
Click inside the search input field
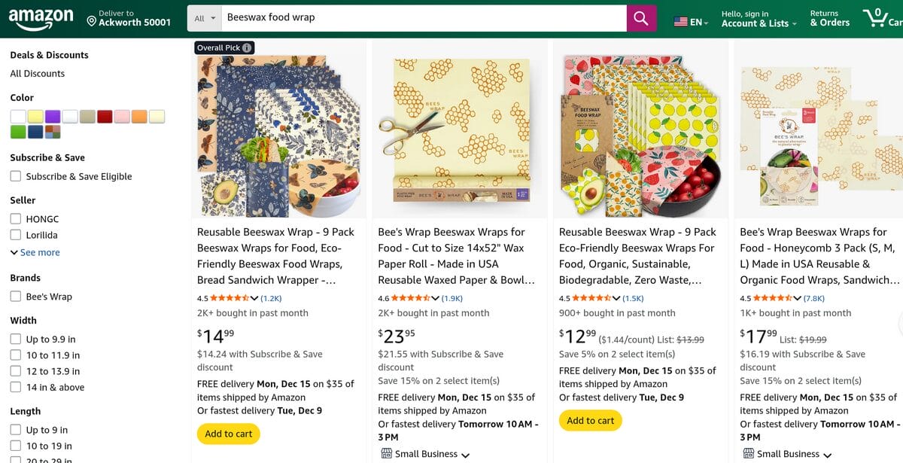(x=421, y=17)
